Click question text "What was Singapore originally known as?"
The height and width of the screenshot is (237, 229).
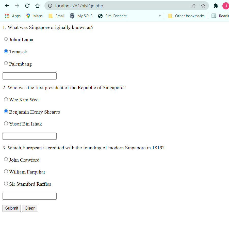point(51,27)
